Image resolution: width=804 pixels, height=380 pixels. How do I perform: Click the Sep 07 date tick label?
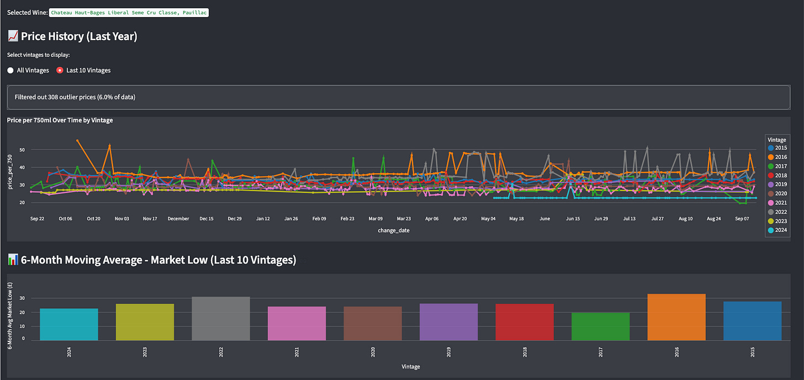(742, 219)
